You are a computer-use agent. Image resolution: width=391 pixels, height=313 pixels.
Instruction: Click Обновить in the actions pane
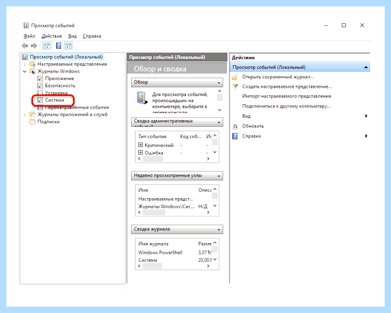tap(253, 126)
